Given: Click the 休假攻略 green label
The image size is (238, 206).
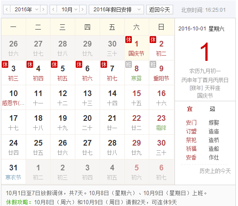Looking at the screenshot, I should click(x=19, y=202).
